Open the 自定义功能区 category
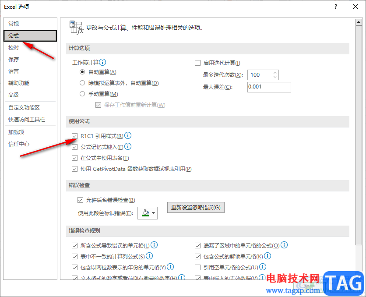The width and height of the screenshot is (366, 297). 30,108
